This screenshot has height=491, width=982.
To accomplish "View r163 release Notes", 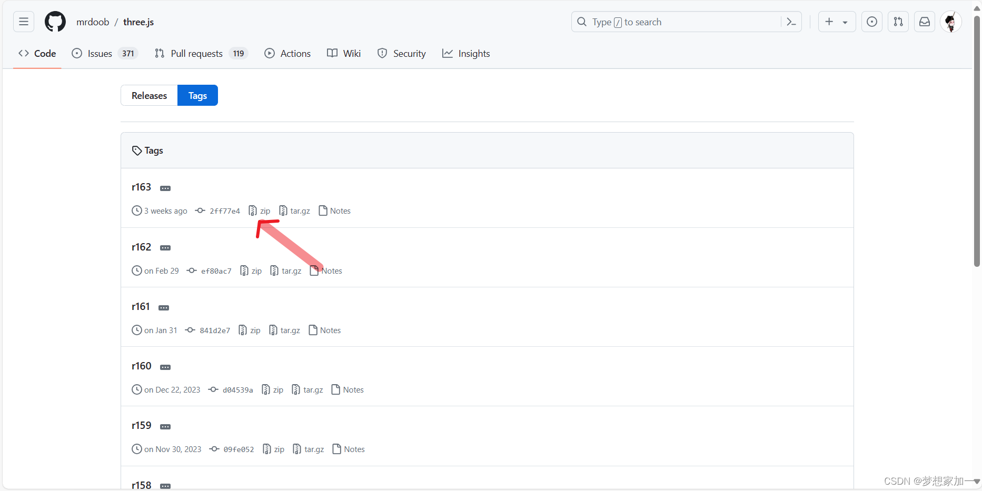I will [x=335, y=211].
